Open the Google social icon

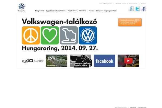click(131, 9)
